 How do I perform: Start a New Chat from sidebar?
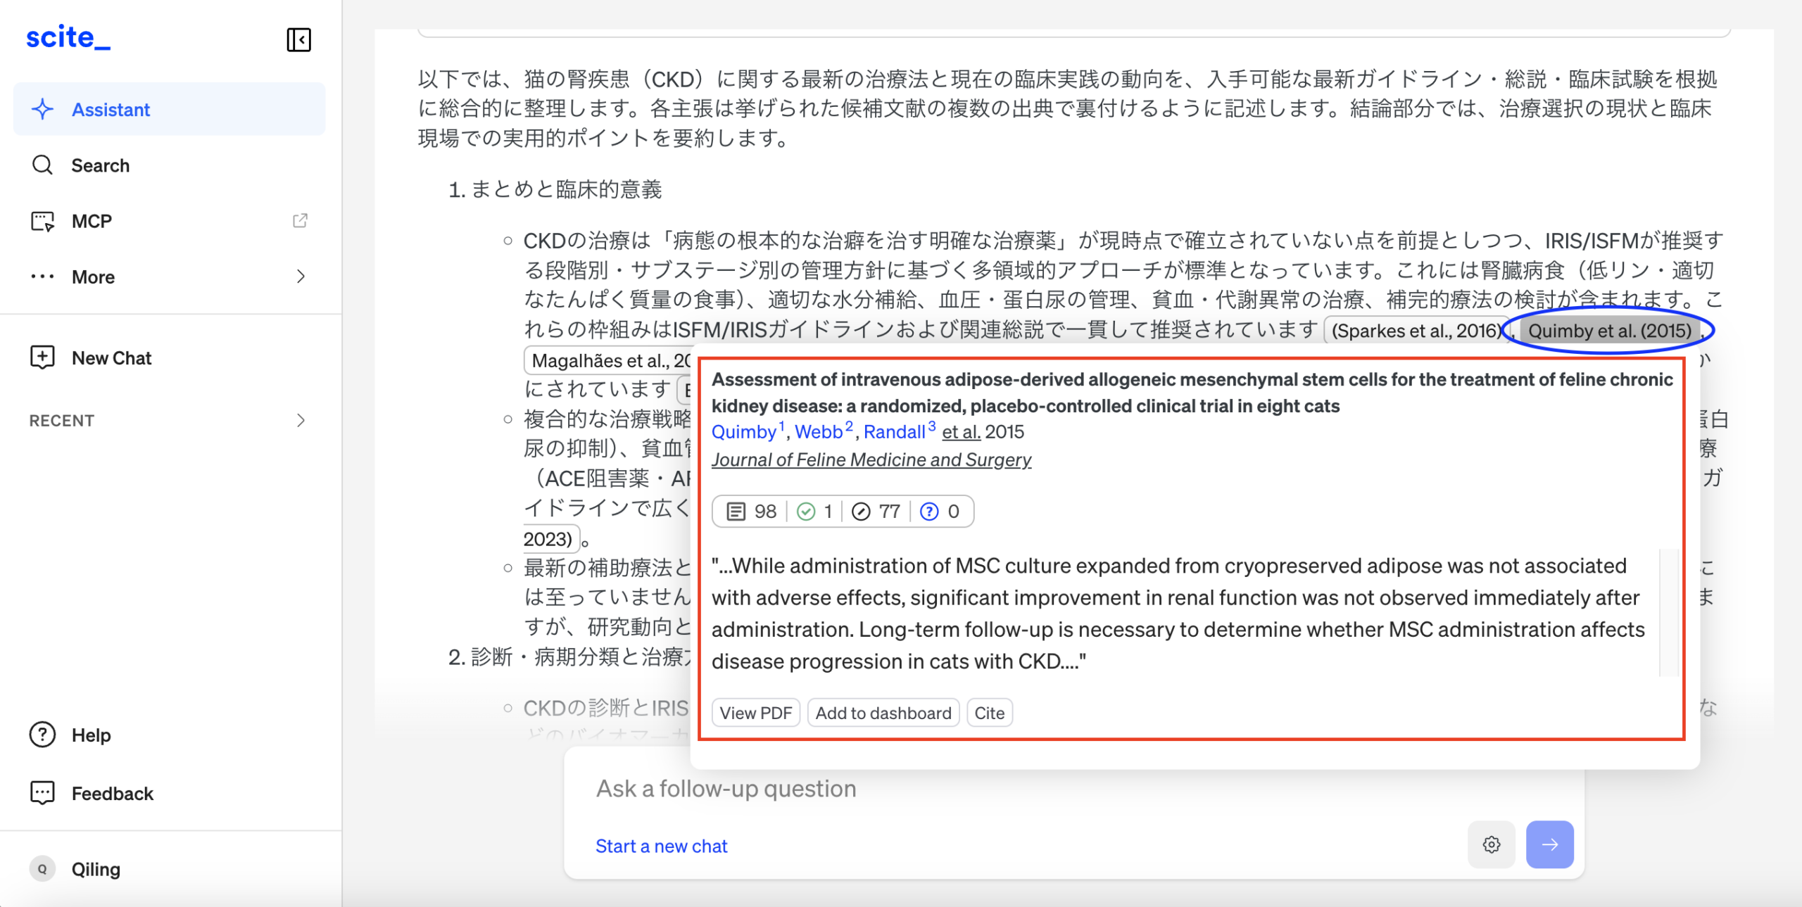click(111, 358)
